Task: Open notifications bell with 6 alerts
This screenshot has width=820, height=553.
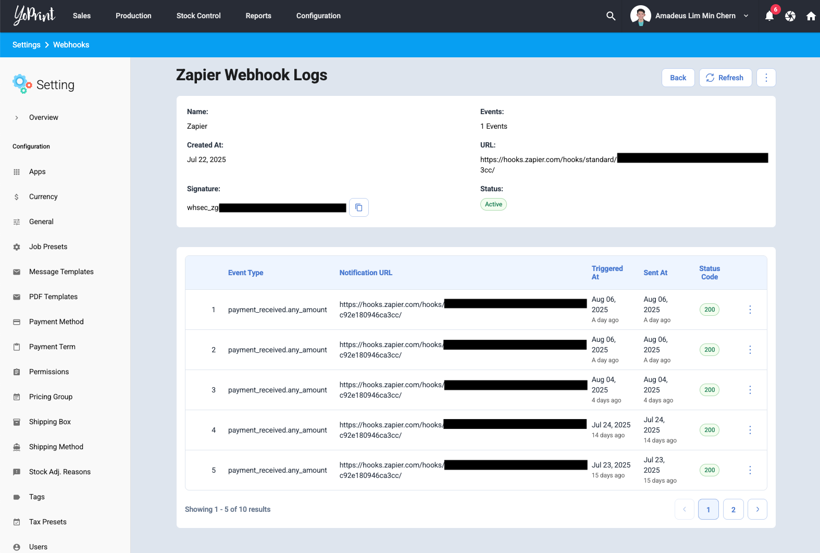Action: click(x=769, y=16)
